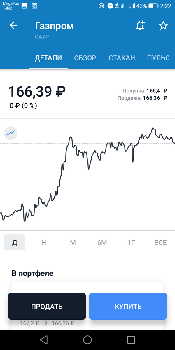Select the Д daily chart period
The image size is (175, 350).
15,242
